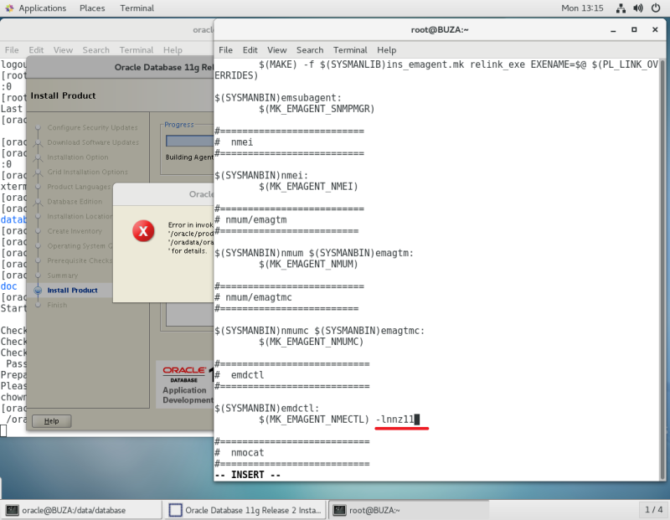Screen dimensions: 670x520
Task: Open the View menu of the terminal
Action: [x=277, y=49]
